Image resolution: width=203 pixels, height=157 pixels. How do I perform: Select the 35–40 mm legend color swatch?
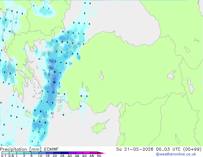(x=79, y=153)
